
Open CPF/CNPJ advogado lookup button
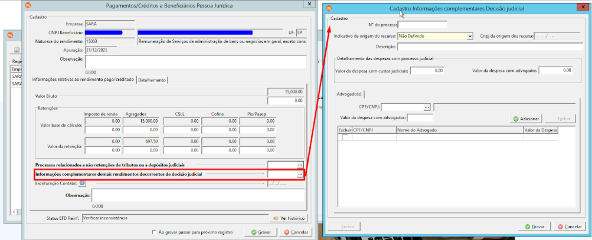tap(427, 107)
